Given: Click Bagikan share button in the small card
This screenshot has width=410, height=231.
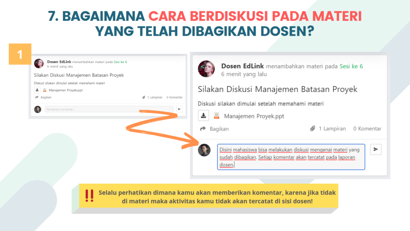Looking at the screenshot, I should pos(43,97).
